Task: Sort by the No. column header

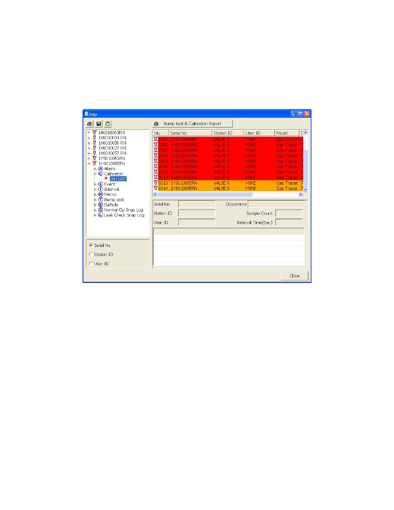Action: (x=161, y=133)
